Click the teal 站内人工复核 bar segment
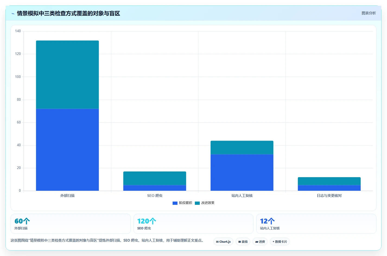Image resolution: width=387 pixels, height=256 pixels. click(x=242, y=148)
